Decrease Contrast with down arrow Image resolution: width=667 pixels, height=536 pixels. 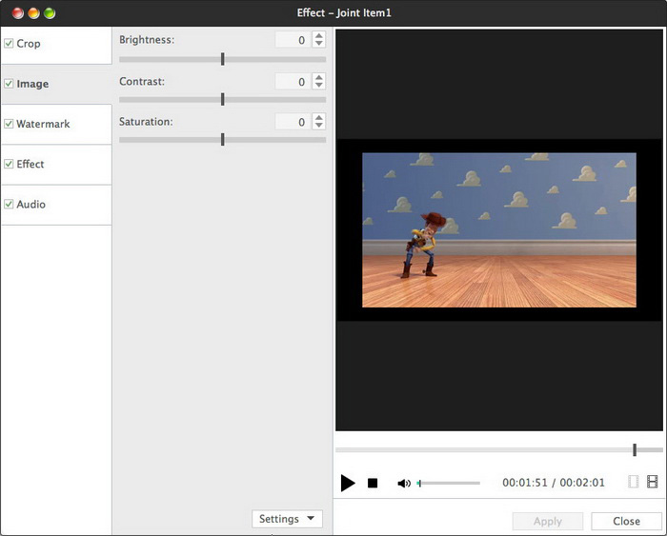click(x=318, y=86)
